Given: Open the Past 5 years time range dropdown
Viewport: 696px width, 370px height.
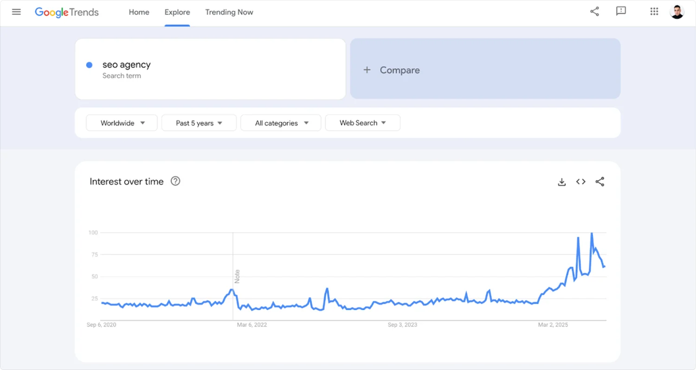Looking at the screenshot, I should pyautogui.click(x=199, y=123).
